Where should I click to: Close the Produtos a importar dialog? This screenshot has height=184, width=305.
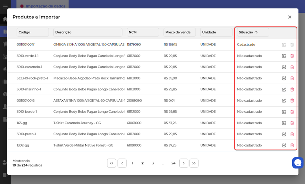pyautogui.click(x=290, y=17)
